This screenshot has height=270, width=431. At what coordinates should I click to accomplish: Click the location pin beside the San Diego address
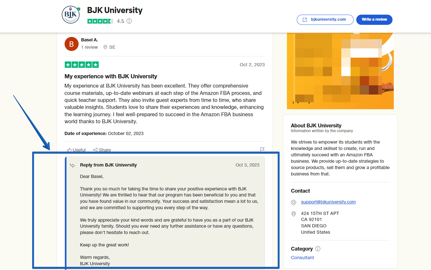coord(294,214)
